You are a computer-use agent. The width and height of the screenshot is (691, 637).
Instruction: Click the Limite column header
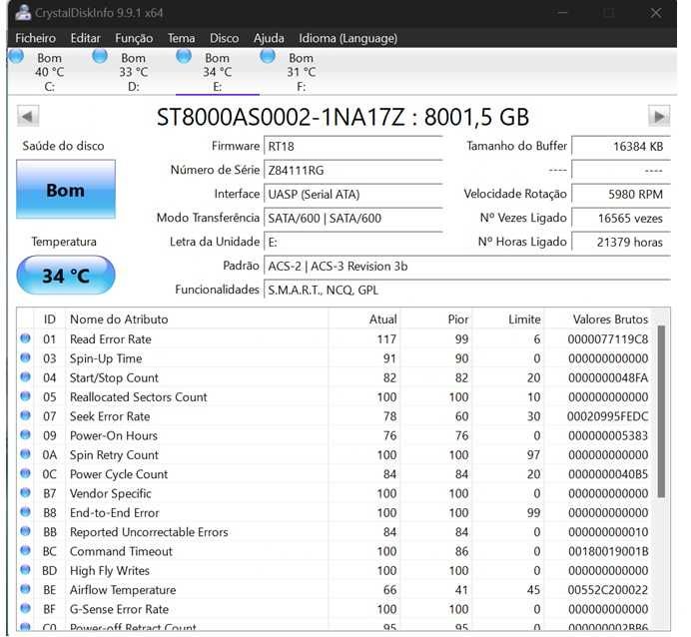(x=507, y=318)
